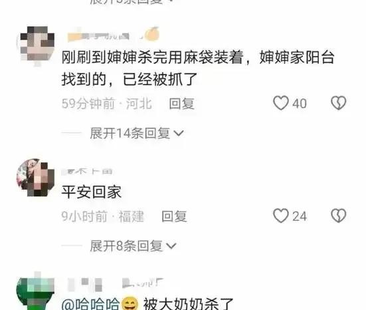Click the chevron beside 展开14条回复
366x310 pixels.
tap(179, 133)
